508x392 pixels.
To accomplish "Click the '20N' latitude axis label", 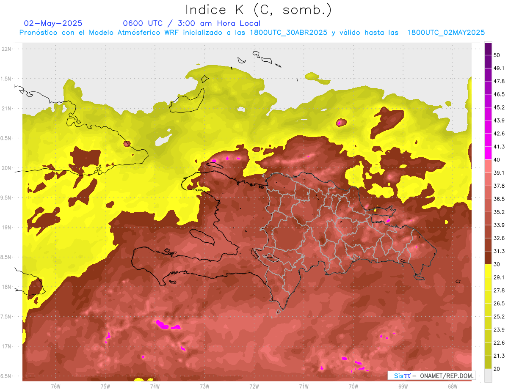I will pos(7,168).
